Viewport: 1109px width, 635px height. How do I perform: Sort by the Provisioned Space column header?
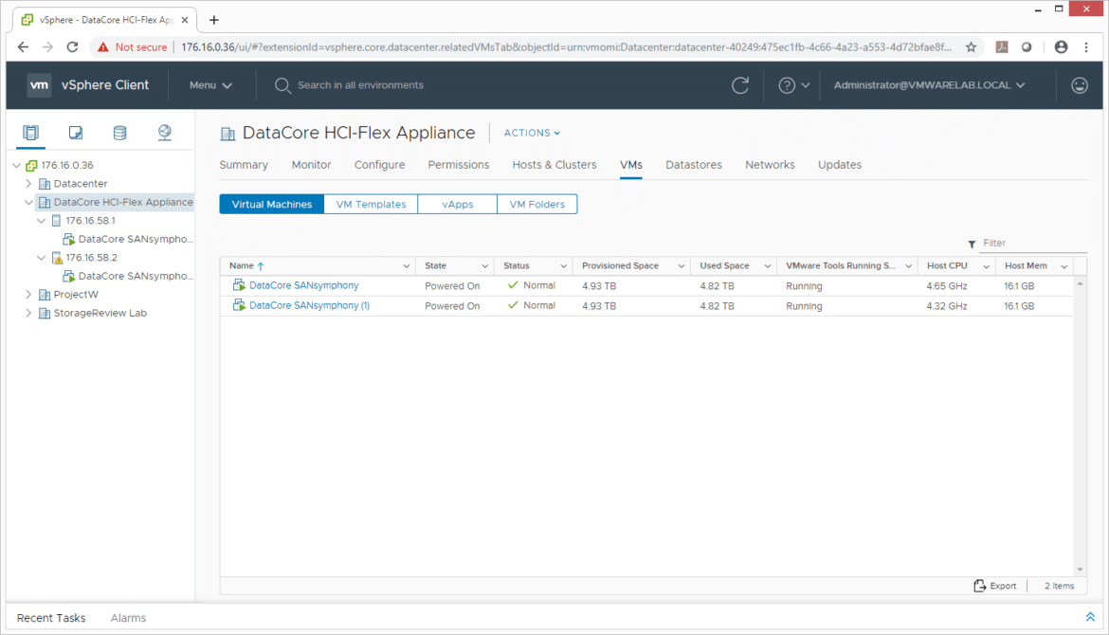coord(620,266)
